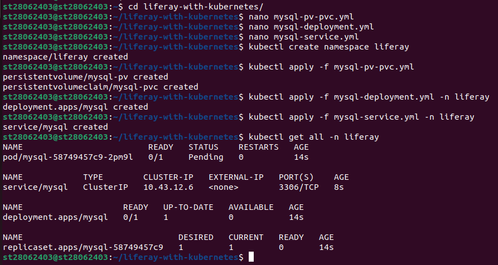Viewport: 498px width, 265px height.
Task: Click the PORT(S) column header
Action: tap(296, 177)
